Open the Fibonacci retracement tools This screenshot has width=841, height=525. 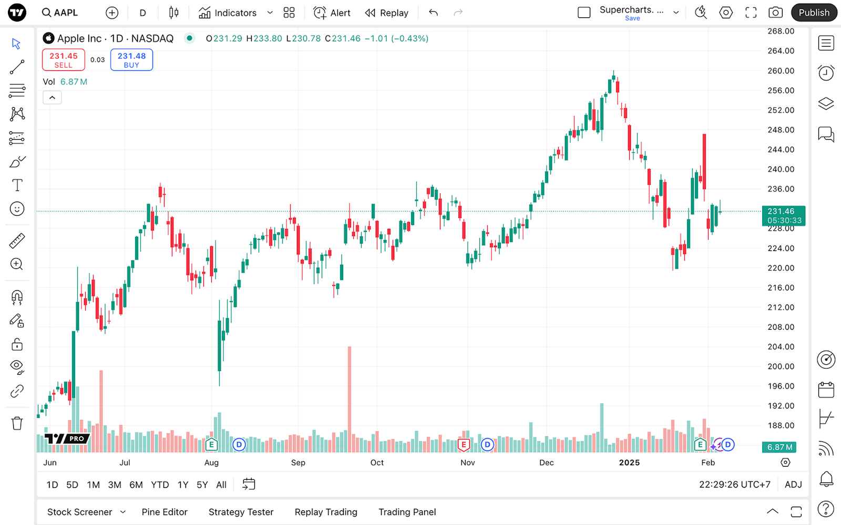tap(17, 90)
